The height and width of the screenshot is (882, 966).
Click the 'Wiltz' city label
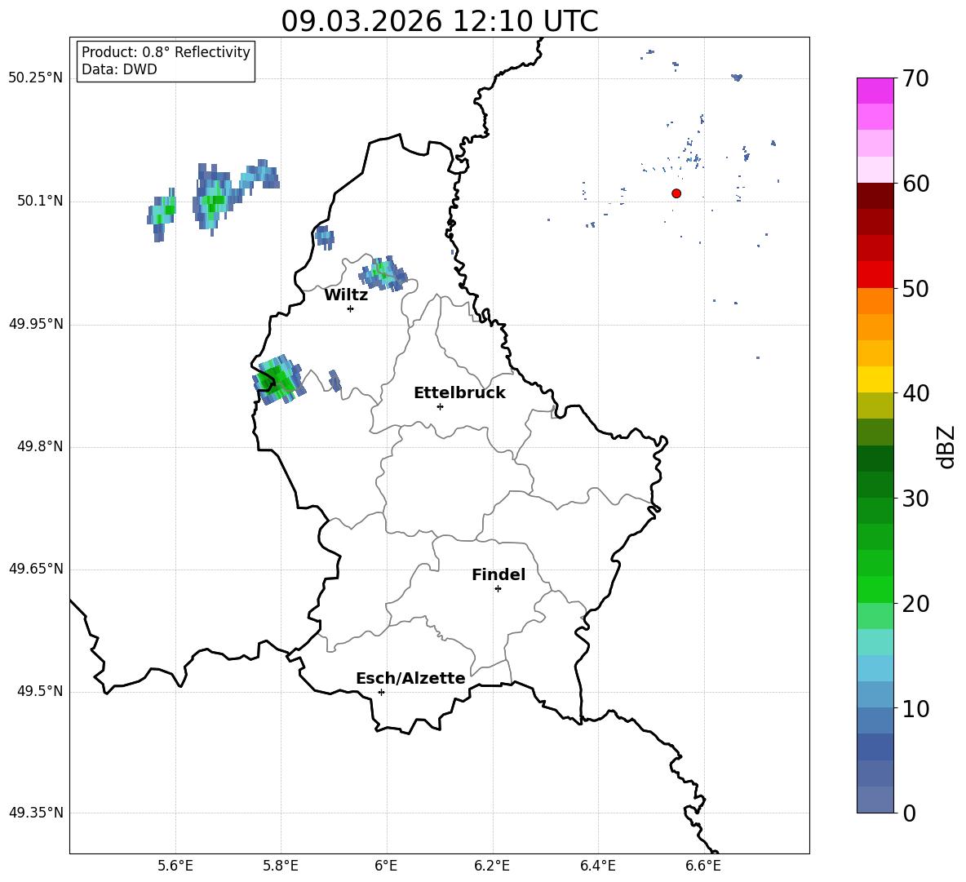tap(346, 295)
